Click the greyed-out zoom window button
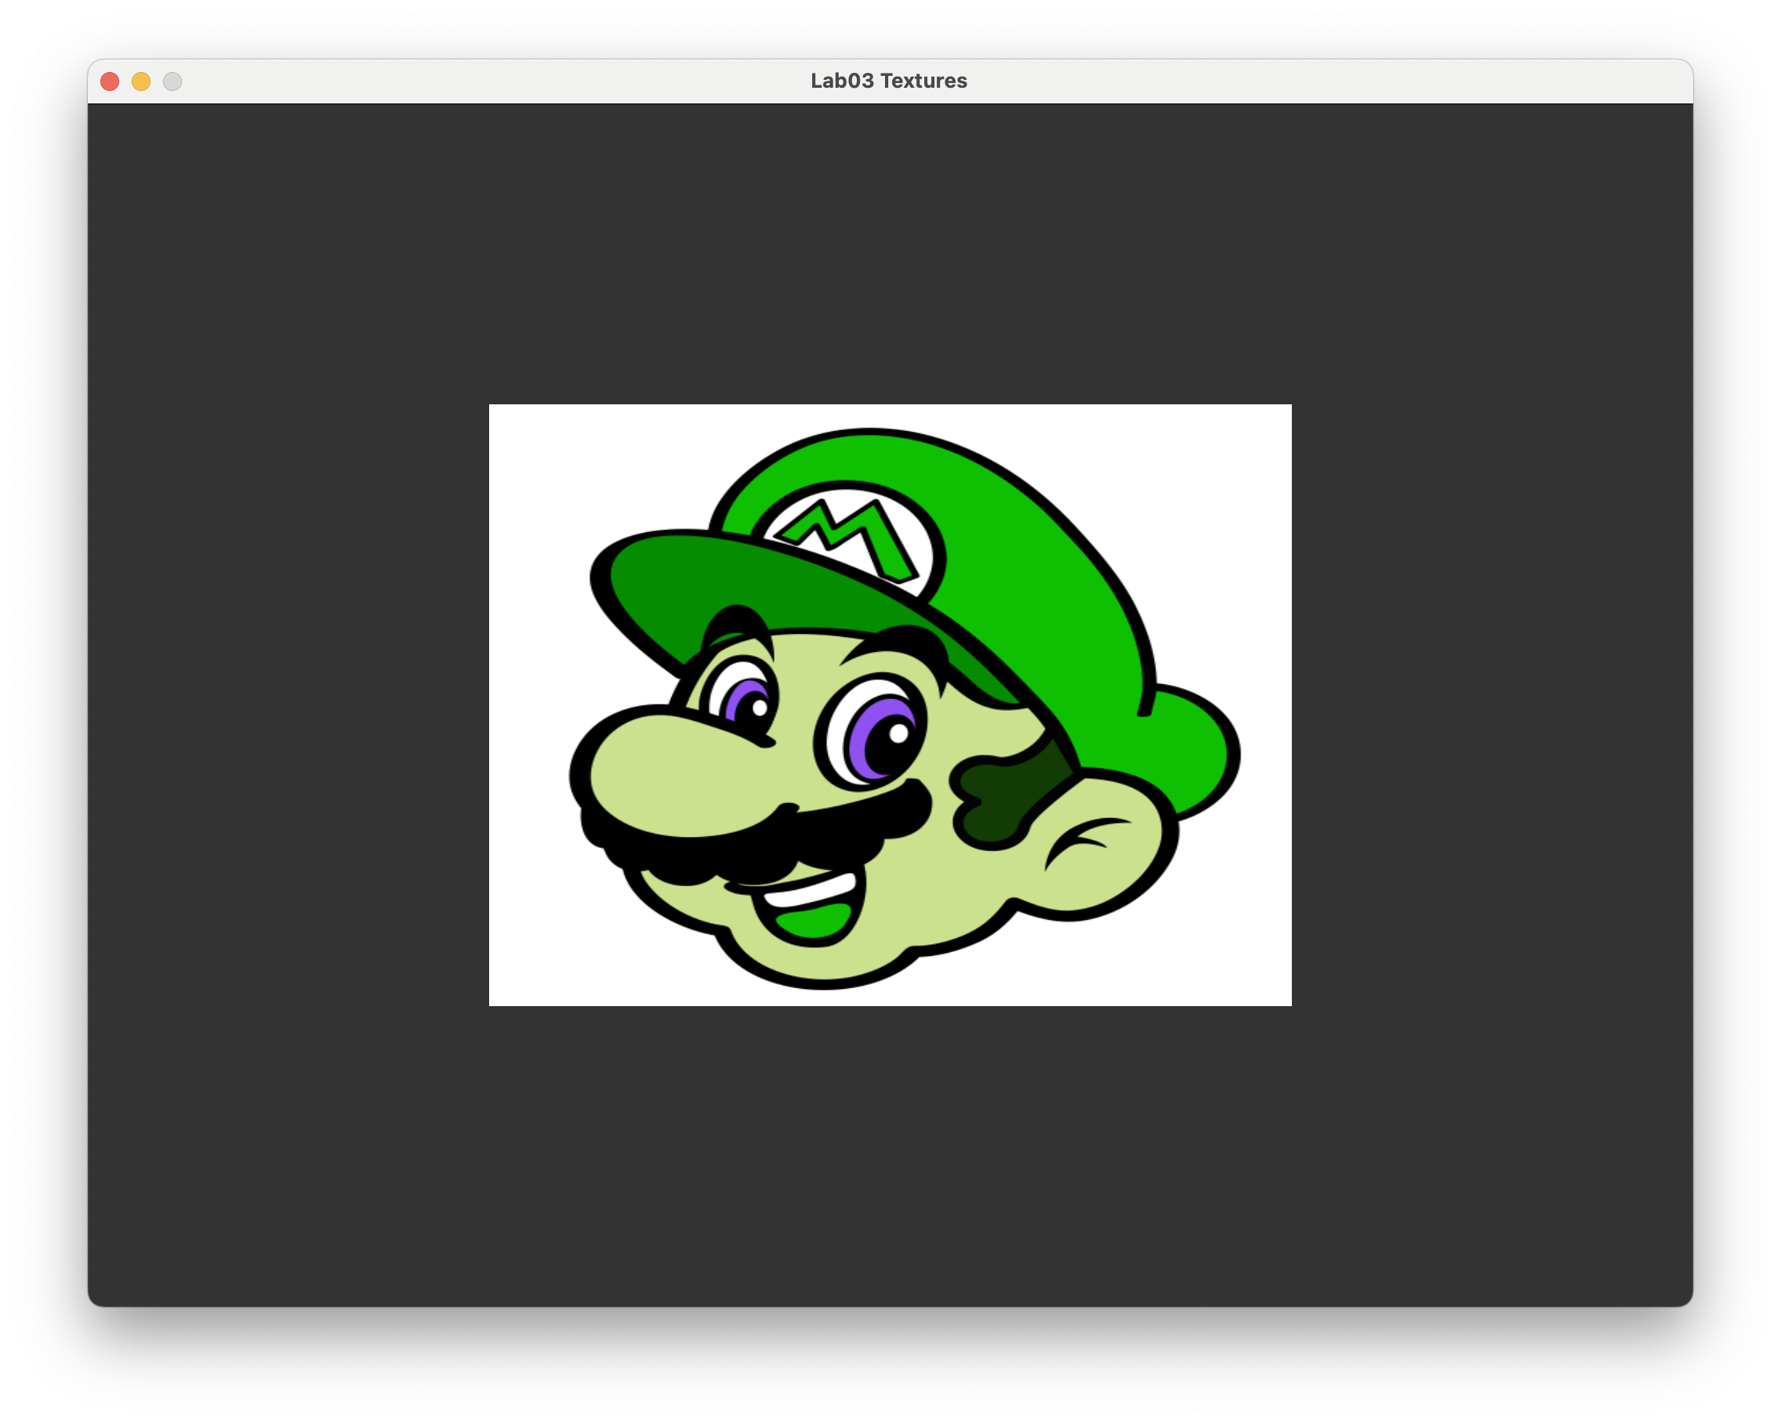Viewport: 1781px width, 1423px height. coord(172,81)
